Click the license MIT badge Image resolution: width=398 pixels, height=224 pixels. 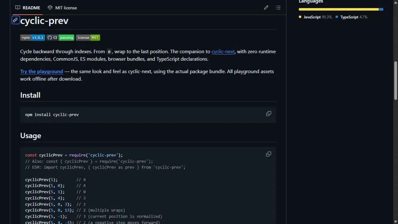tap(88, 38)
